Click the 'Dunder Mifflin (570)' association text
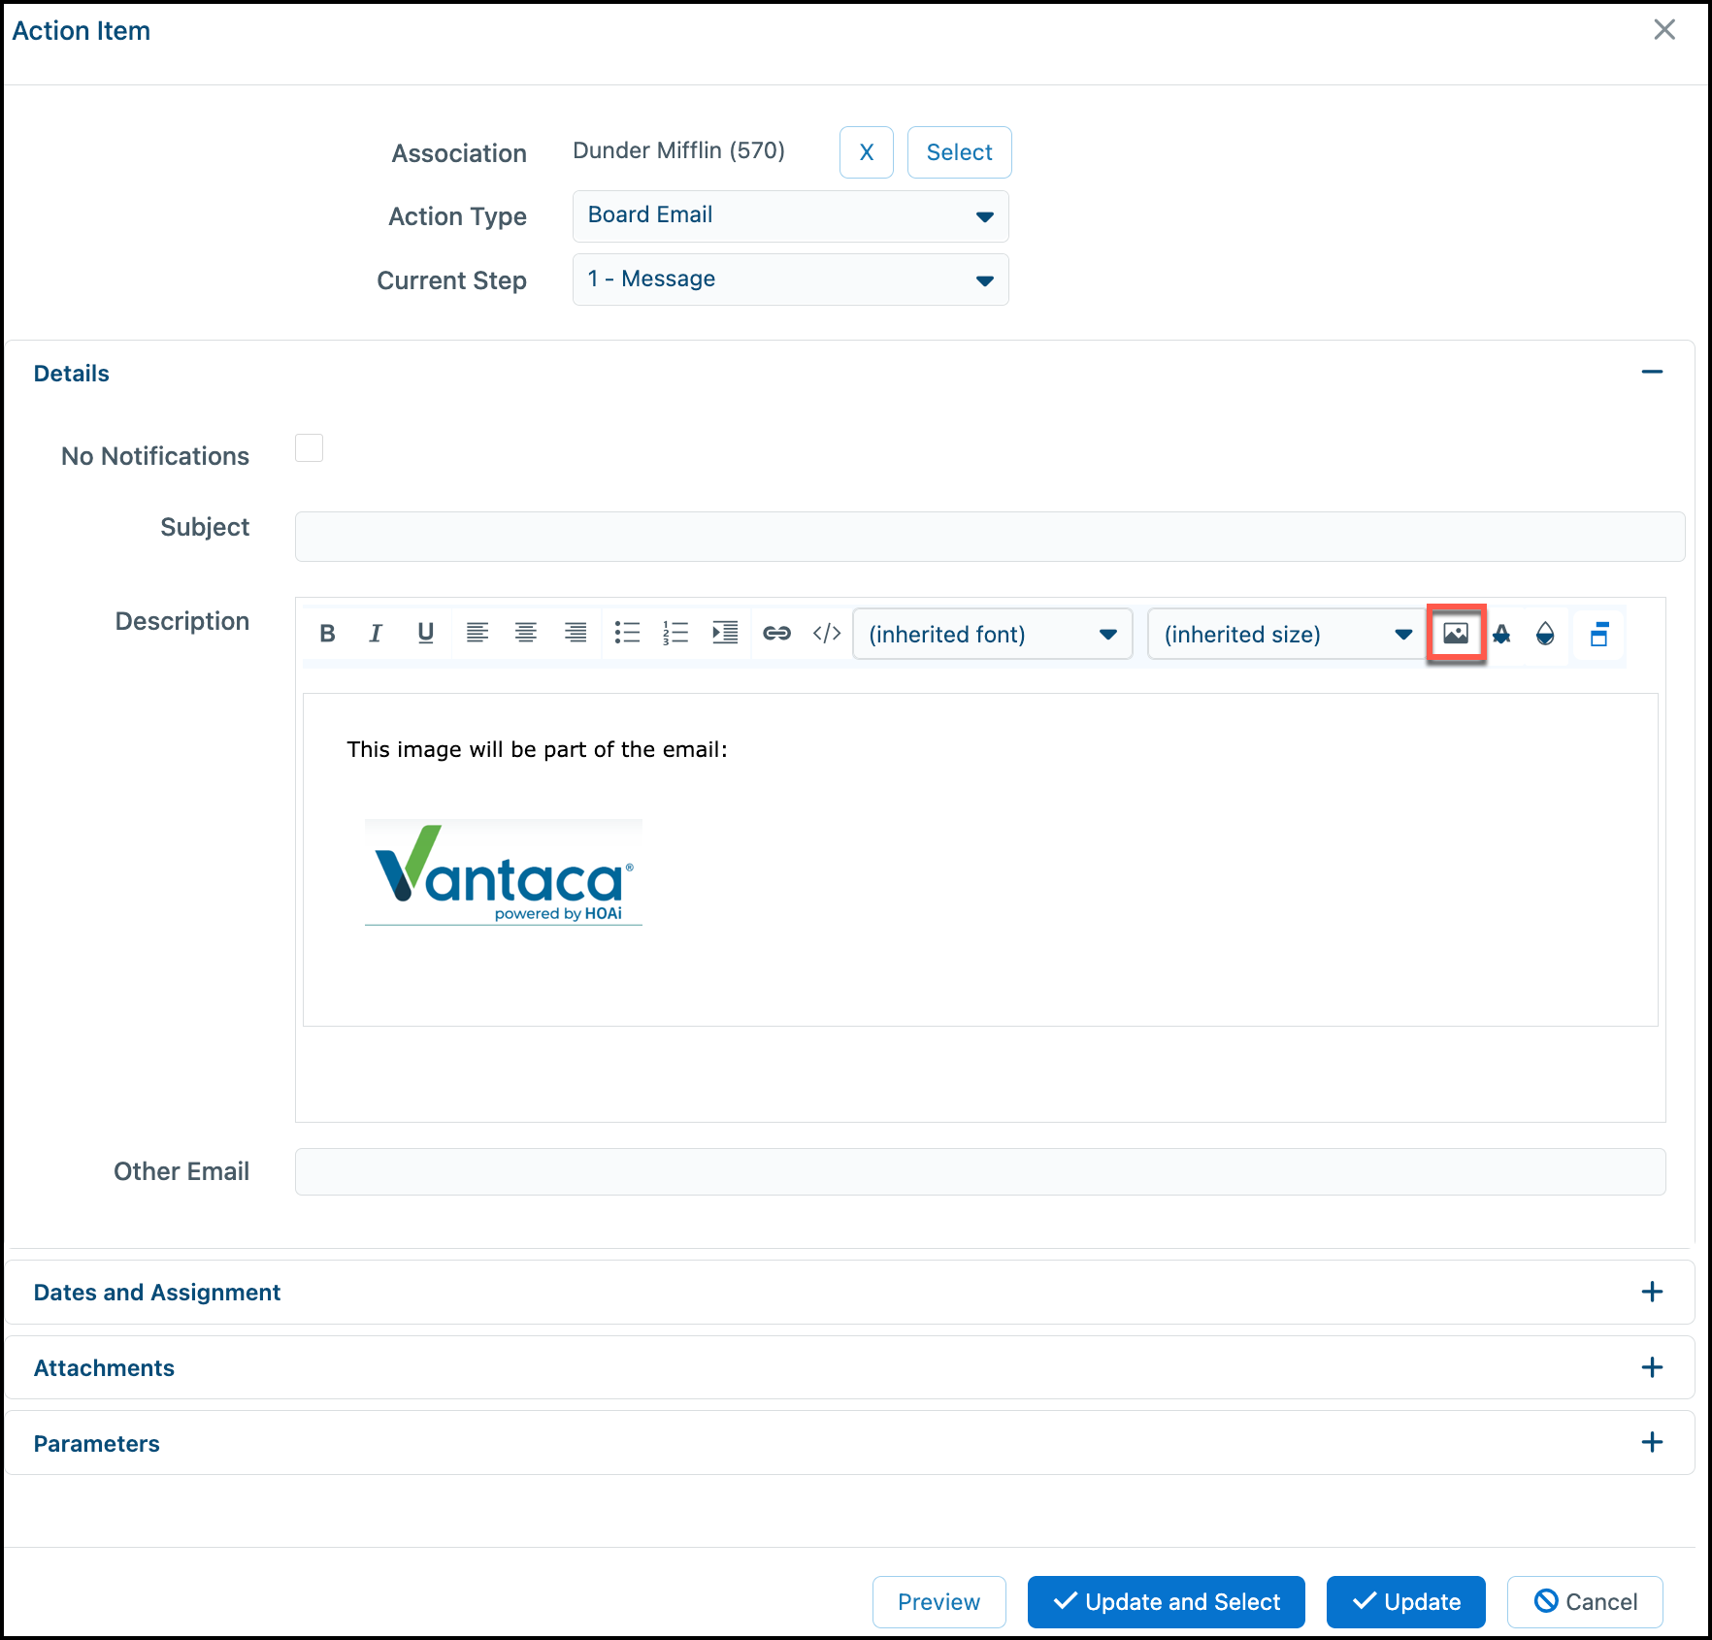This screenshot has width=1712, height=1640. (x=678, y=150)
